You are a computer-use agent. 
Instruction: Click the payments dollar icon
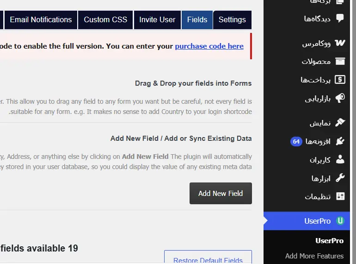(340, 80)
